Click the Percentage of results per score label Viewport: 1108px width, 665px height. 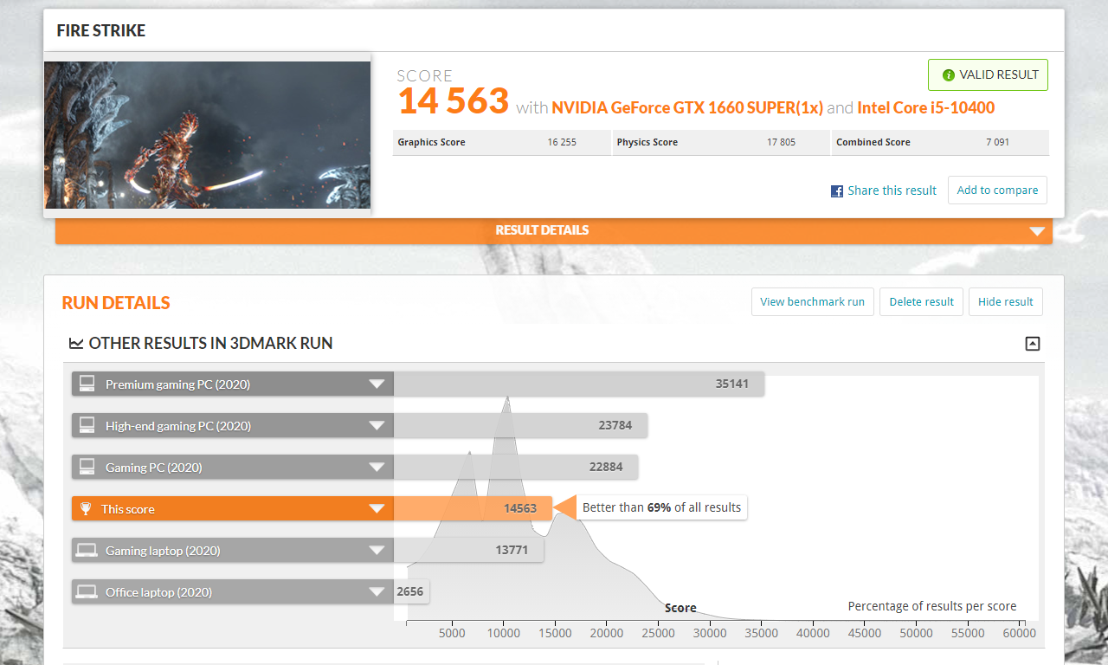(x=932, y=606)
